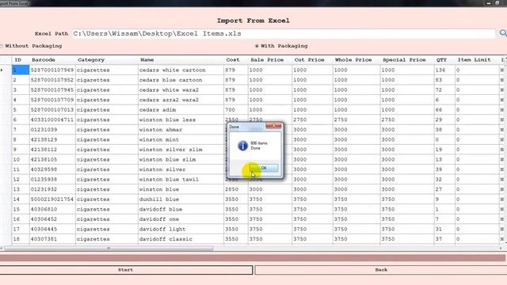Screen dimensions: 507x285
Task: Select the 'winston blue less' name cell
Action: pos(181,120)
